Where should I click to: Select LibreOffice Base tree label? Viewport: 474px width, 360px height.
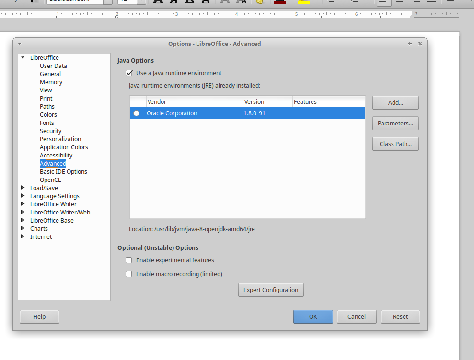(52, 221)
